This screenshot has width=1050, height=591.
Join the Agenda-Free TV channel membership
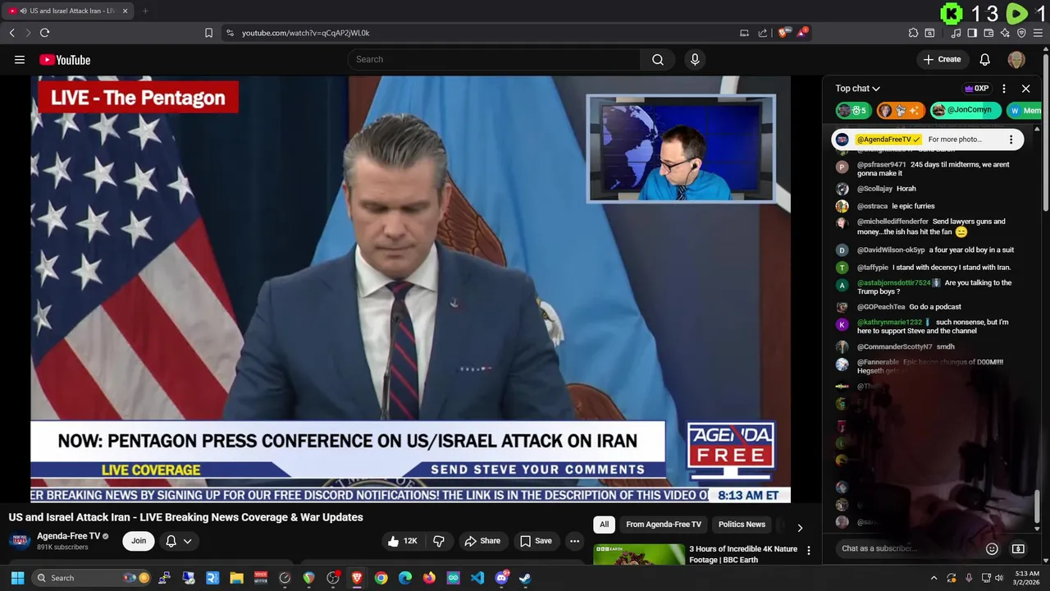tap(139, 541)
